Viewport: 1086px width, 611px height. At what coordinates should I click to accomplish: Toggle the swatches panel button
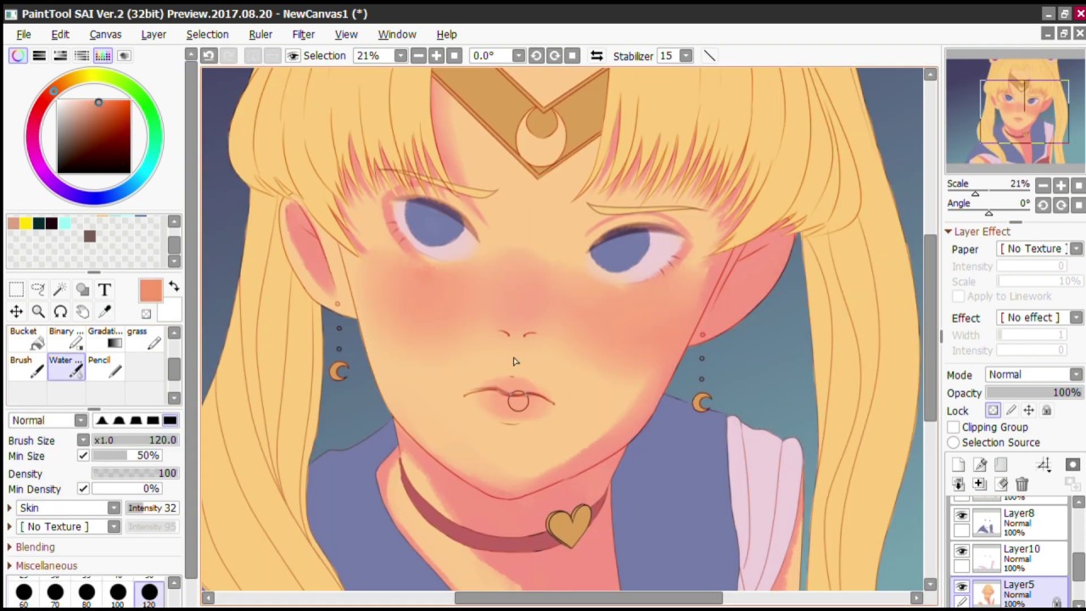103,56
